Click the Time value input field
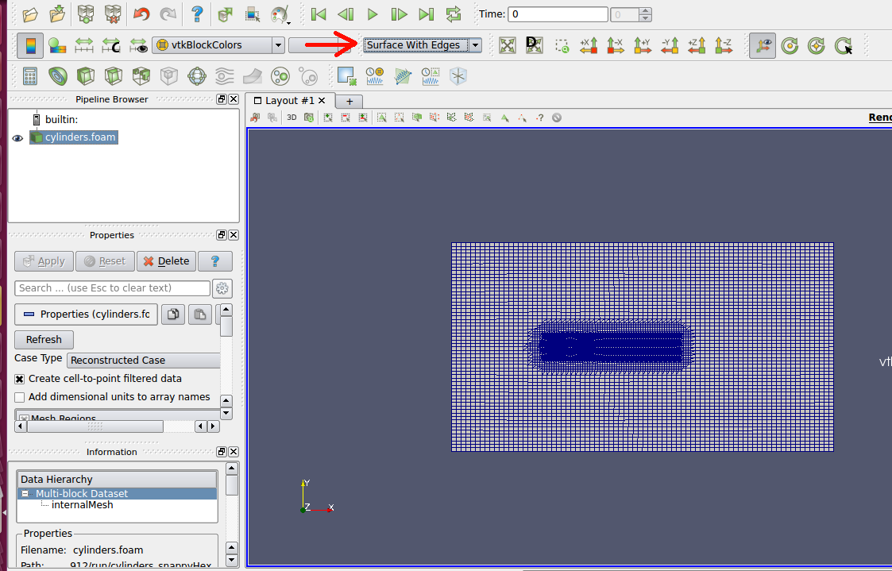 558,14
